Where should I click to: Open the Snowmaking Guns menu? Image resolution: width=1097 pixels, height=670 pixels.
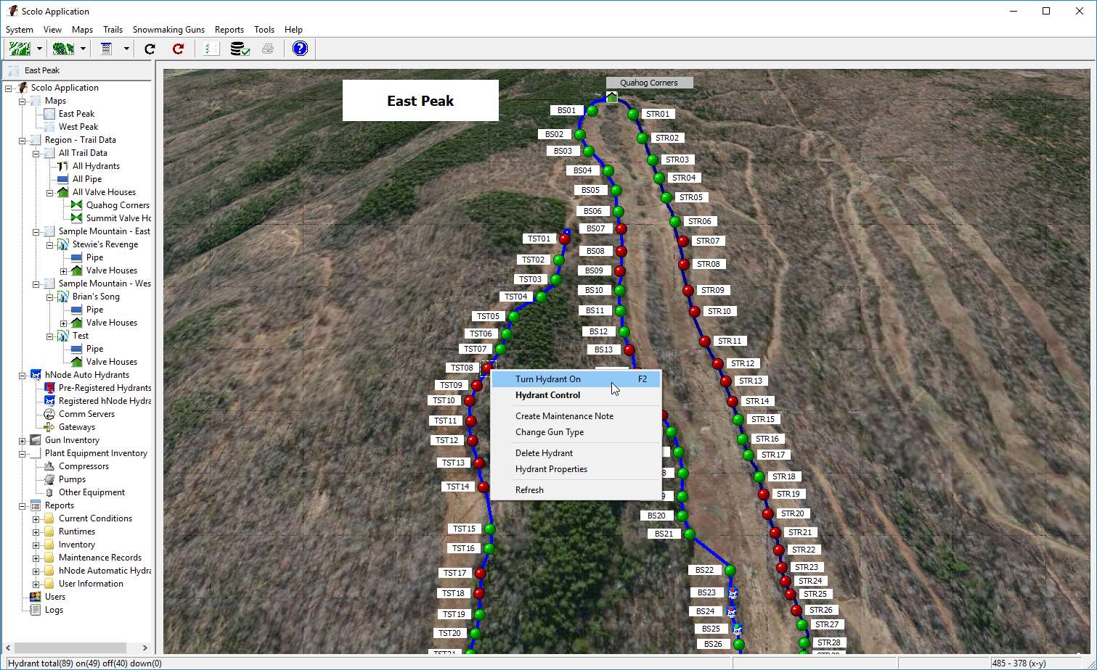click(168, 30)
